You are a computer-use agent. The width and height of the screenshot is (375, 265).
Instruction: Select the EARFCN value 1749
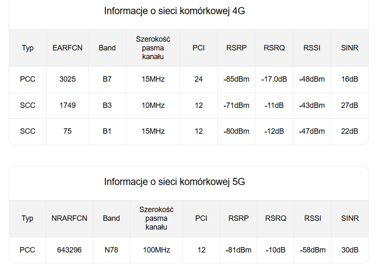[x=67, y=105]
